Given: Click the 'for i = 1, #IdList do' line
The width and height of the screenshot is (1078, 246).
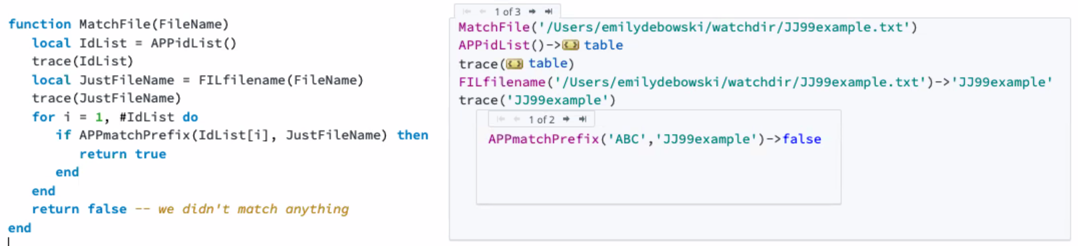Looking at the screenshot, I should [x=115, y=117].
